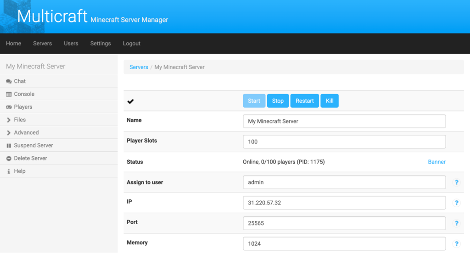Click the Files label in the sidebar
This screenshot has width=470, height=253.
click(x=20, y=120)
